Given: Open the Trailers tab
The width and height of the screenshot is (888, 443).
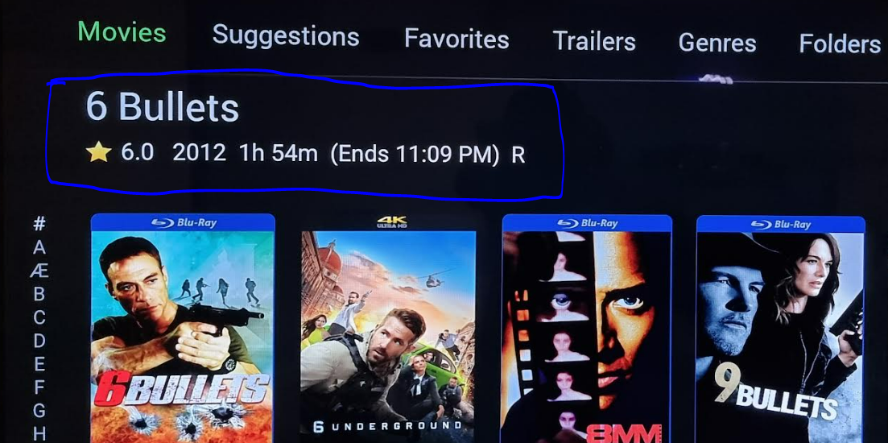Looking at the screenshot, I should click(x=594, y=41).
